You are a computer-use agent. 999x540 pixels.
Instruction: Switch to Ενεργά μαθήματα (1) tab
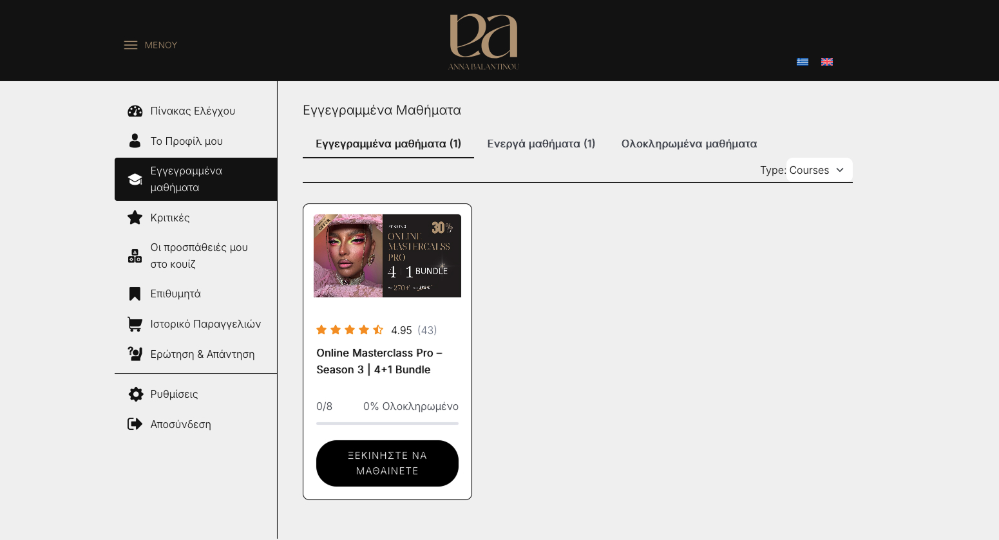click(x=541, y=144)
